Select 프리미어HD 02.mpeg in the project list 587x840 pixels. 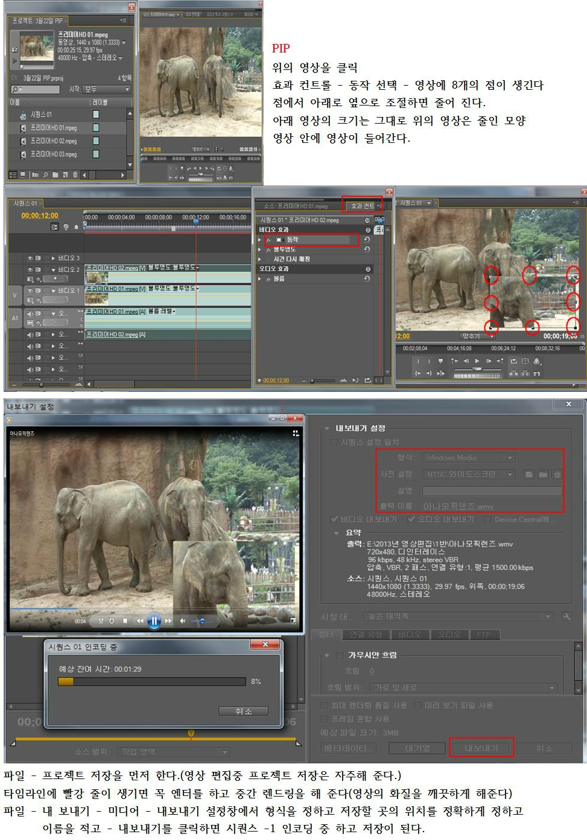54,141
